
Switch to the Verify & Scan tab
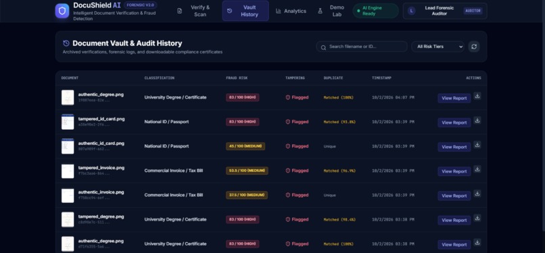[194, 11]
